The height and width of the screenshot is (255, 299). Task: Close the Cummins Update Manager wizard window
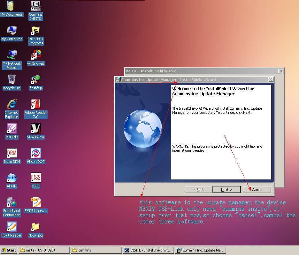(271, 80)
